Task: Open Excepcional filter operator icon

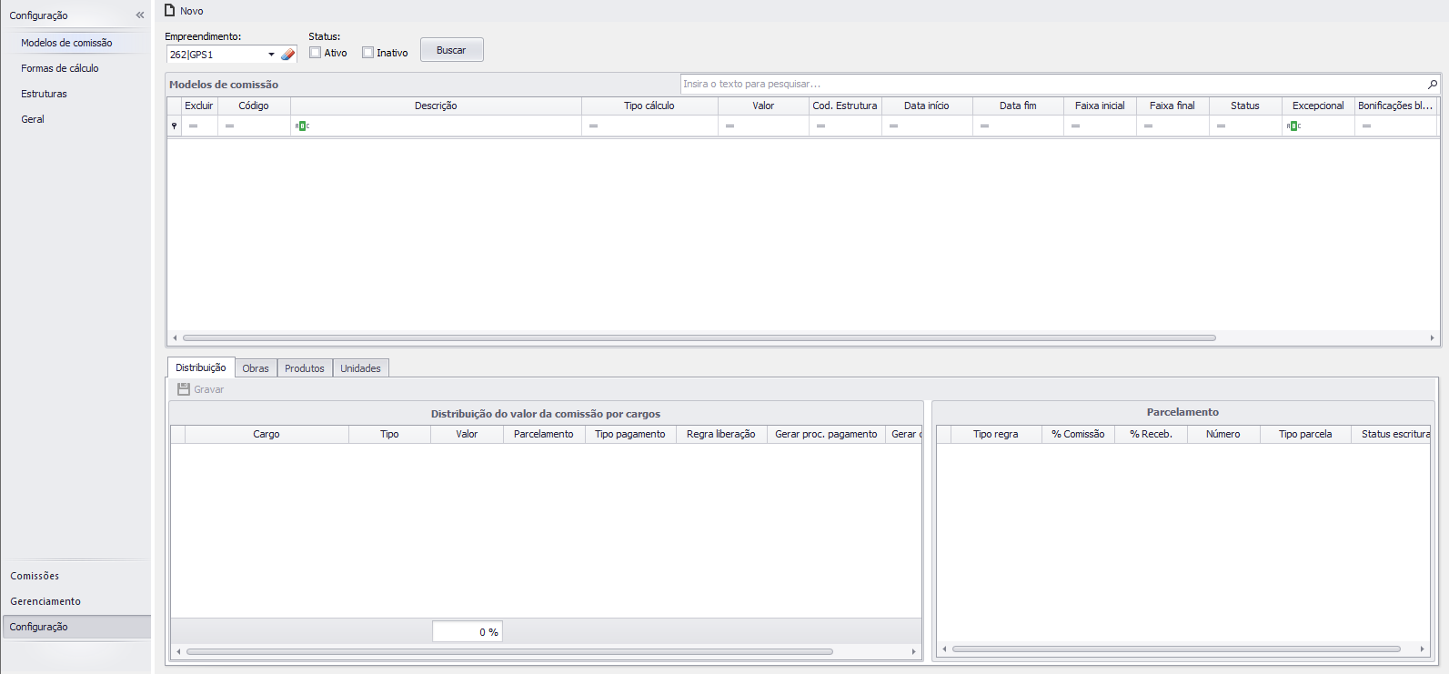Action: tap(1293, 126)
